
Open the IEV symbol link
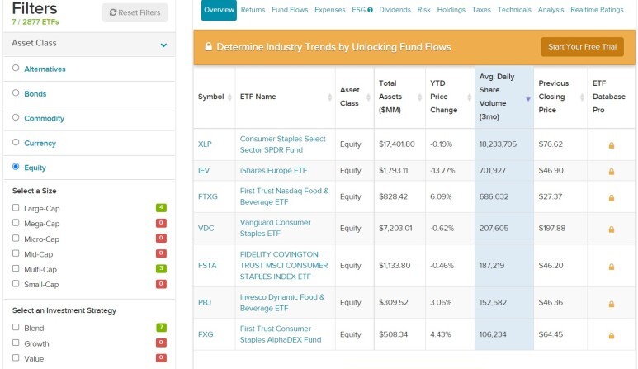203,170
